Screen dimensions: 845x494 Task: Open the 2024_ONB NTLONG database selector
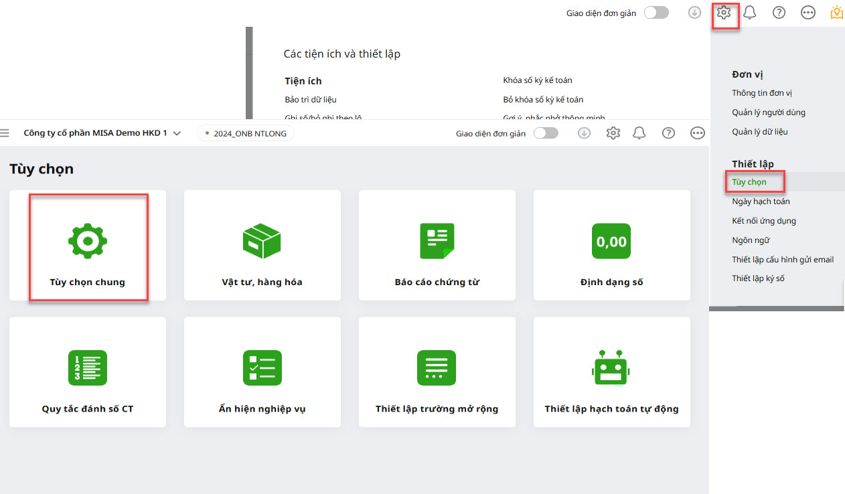coord(246,133)
